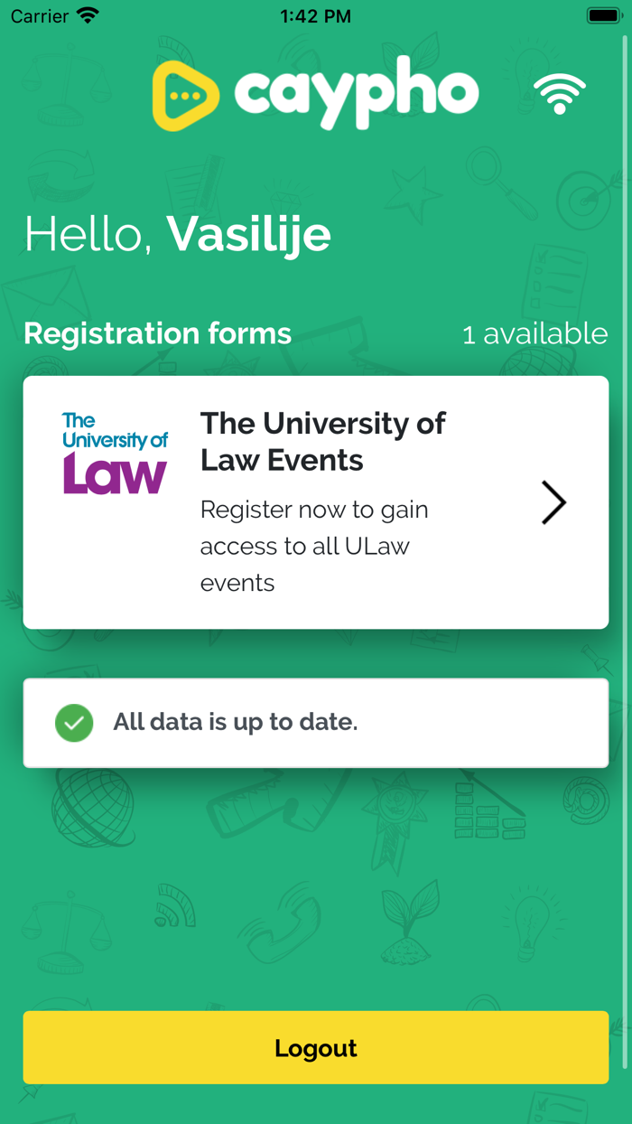Open "The University of Law Events" title
632x1124 pixels.
point(323,441)
